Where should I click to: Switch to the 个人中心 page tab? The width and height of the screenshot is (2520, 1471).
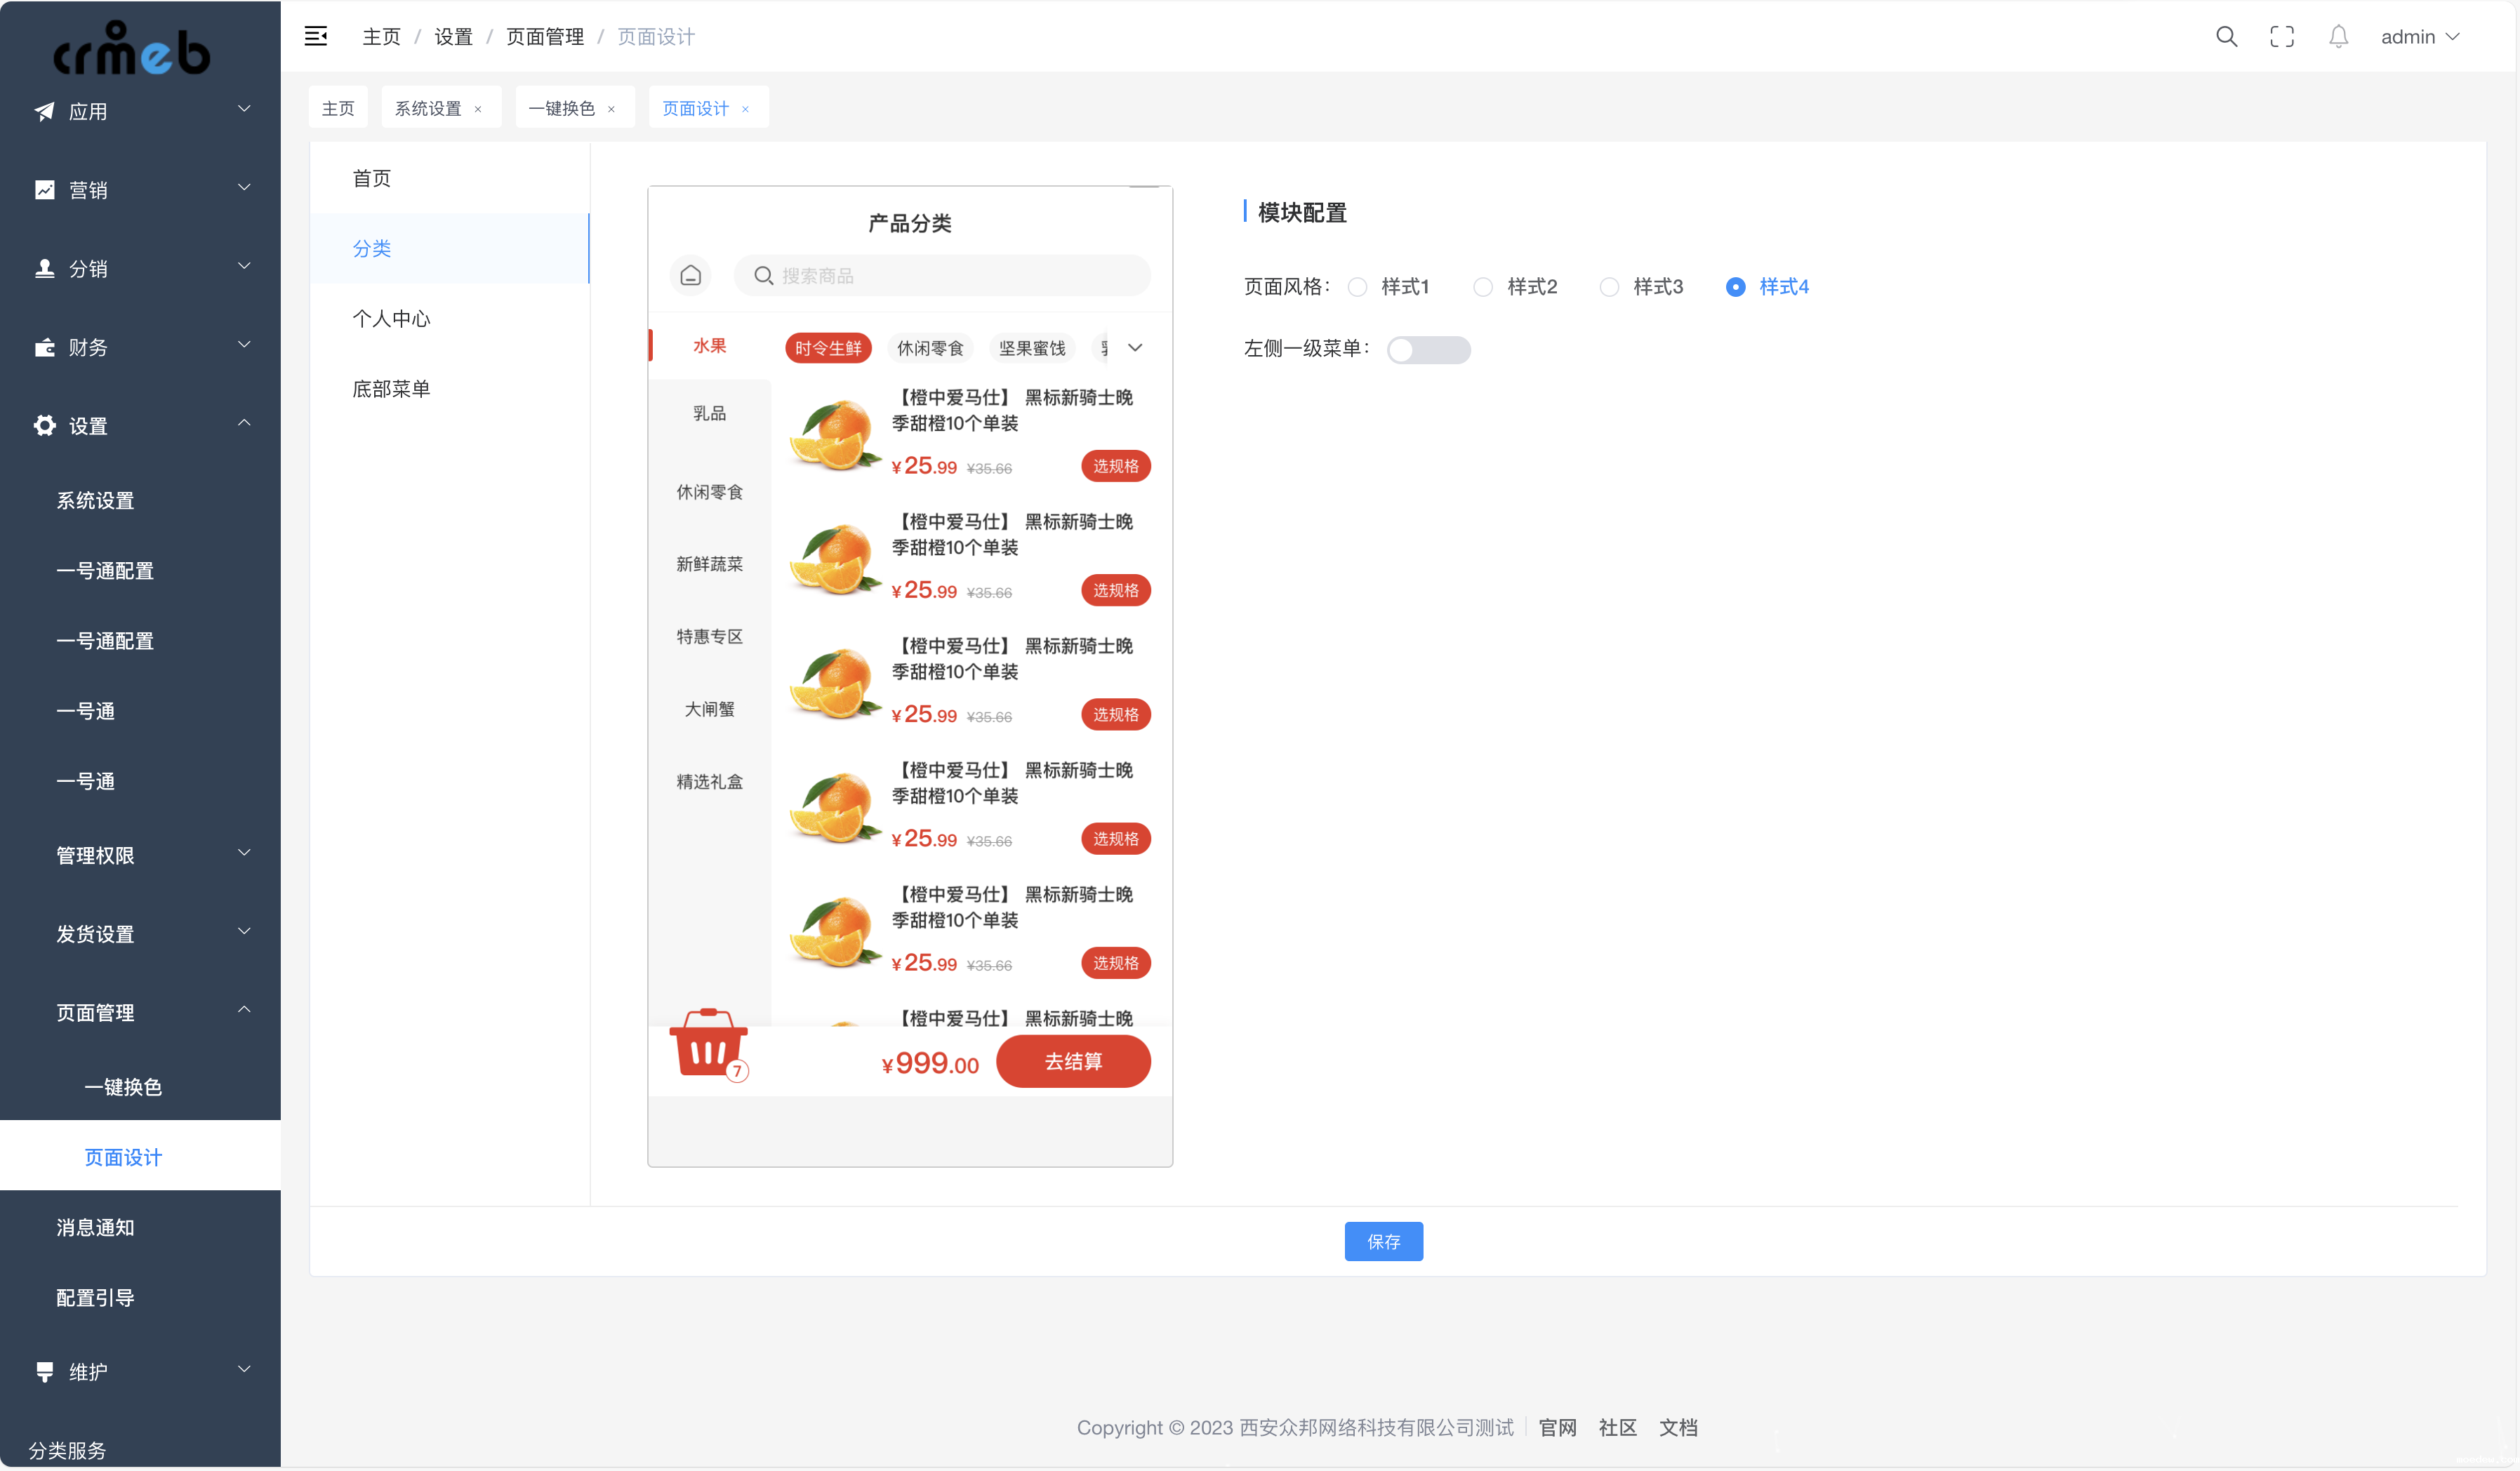(x=391, y=319)
